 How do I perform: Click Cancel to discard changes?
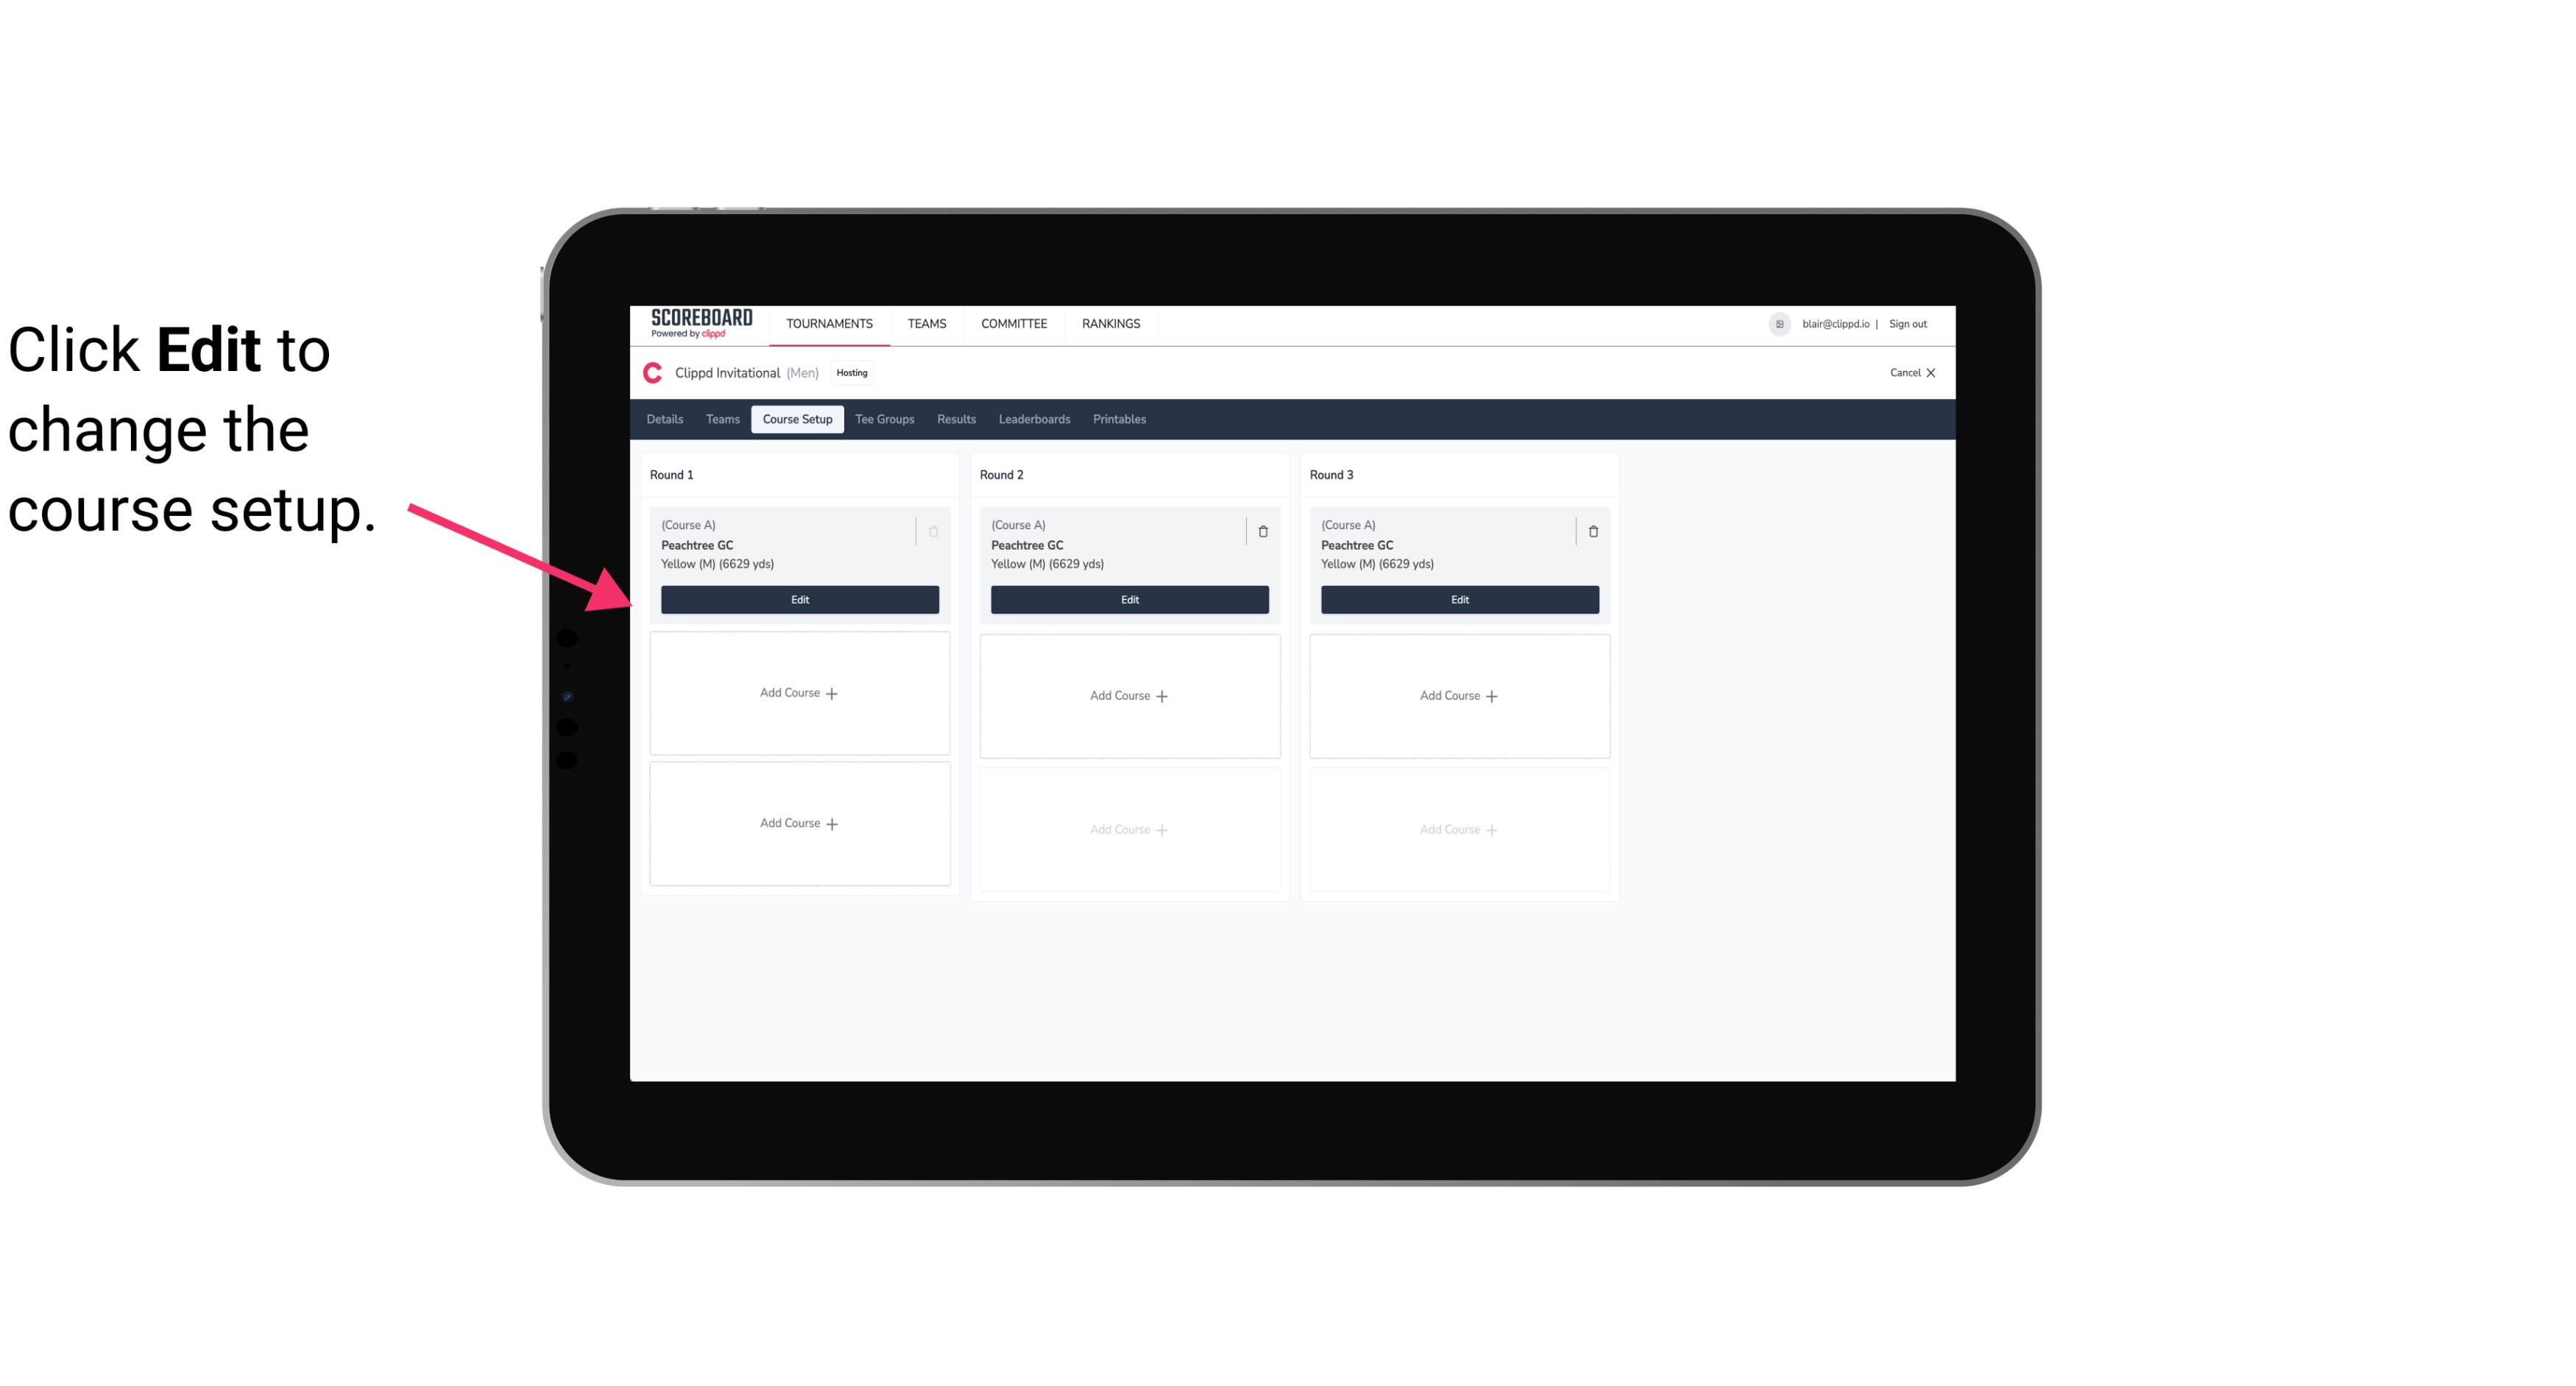[x=1906, y=372]
